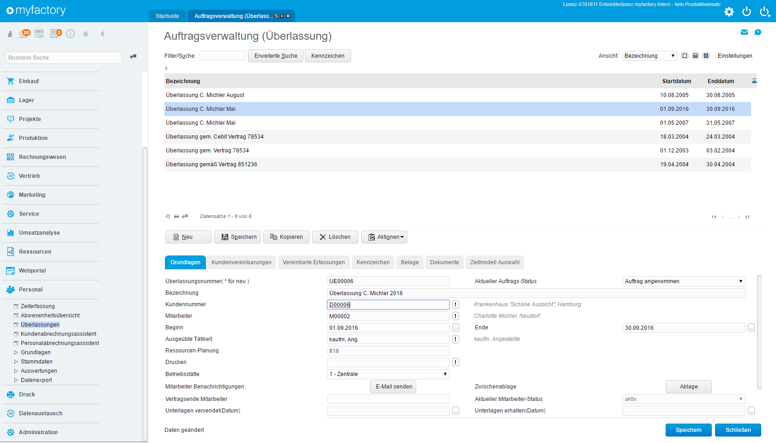Switch to the Kundenvereinbarungen tab

coord(241,262)
